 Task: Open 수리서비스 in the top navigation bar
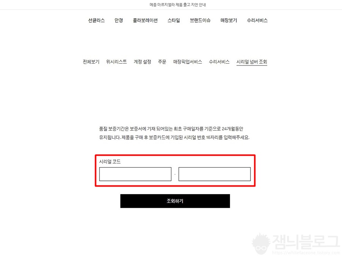[257, 20]
